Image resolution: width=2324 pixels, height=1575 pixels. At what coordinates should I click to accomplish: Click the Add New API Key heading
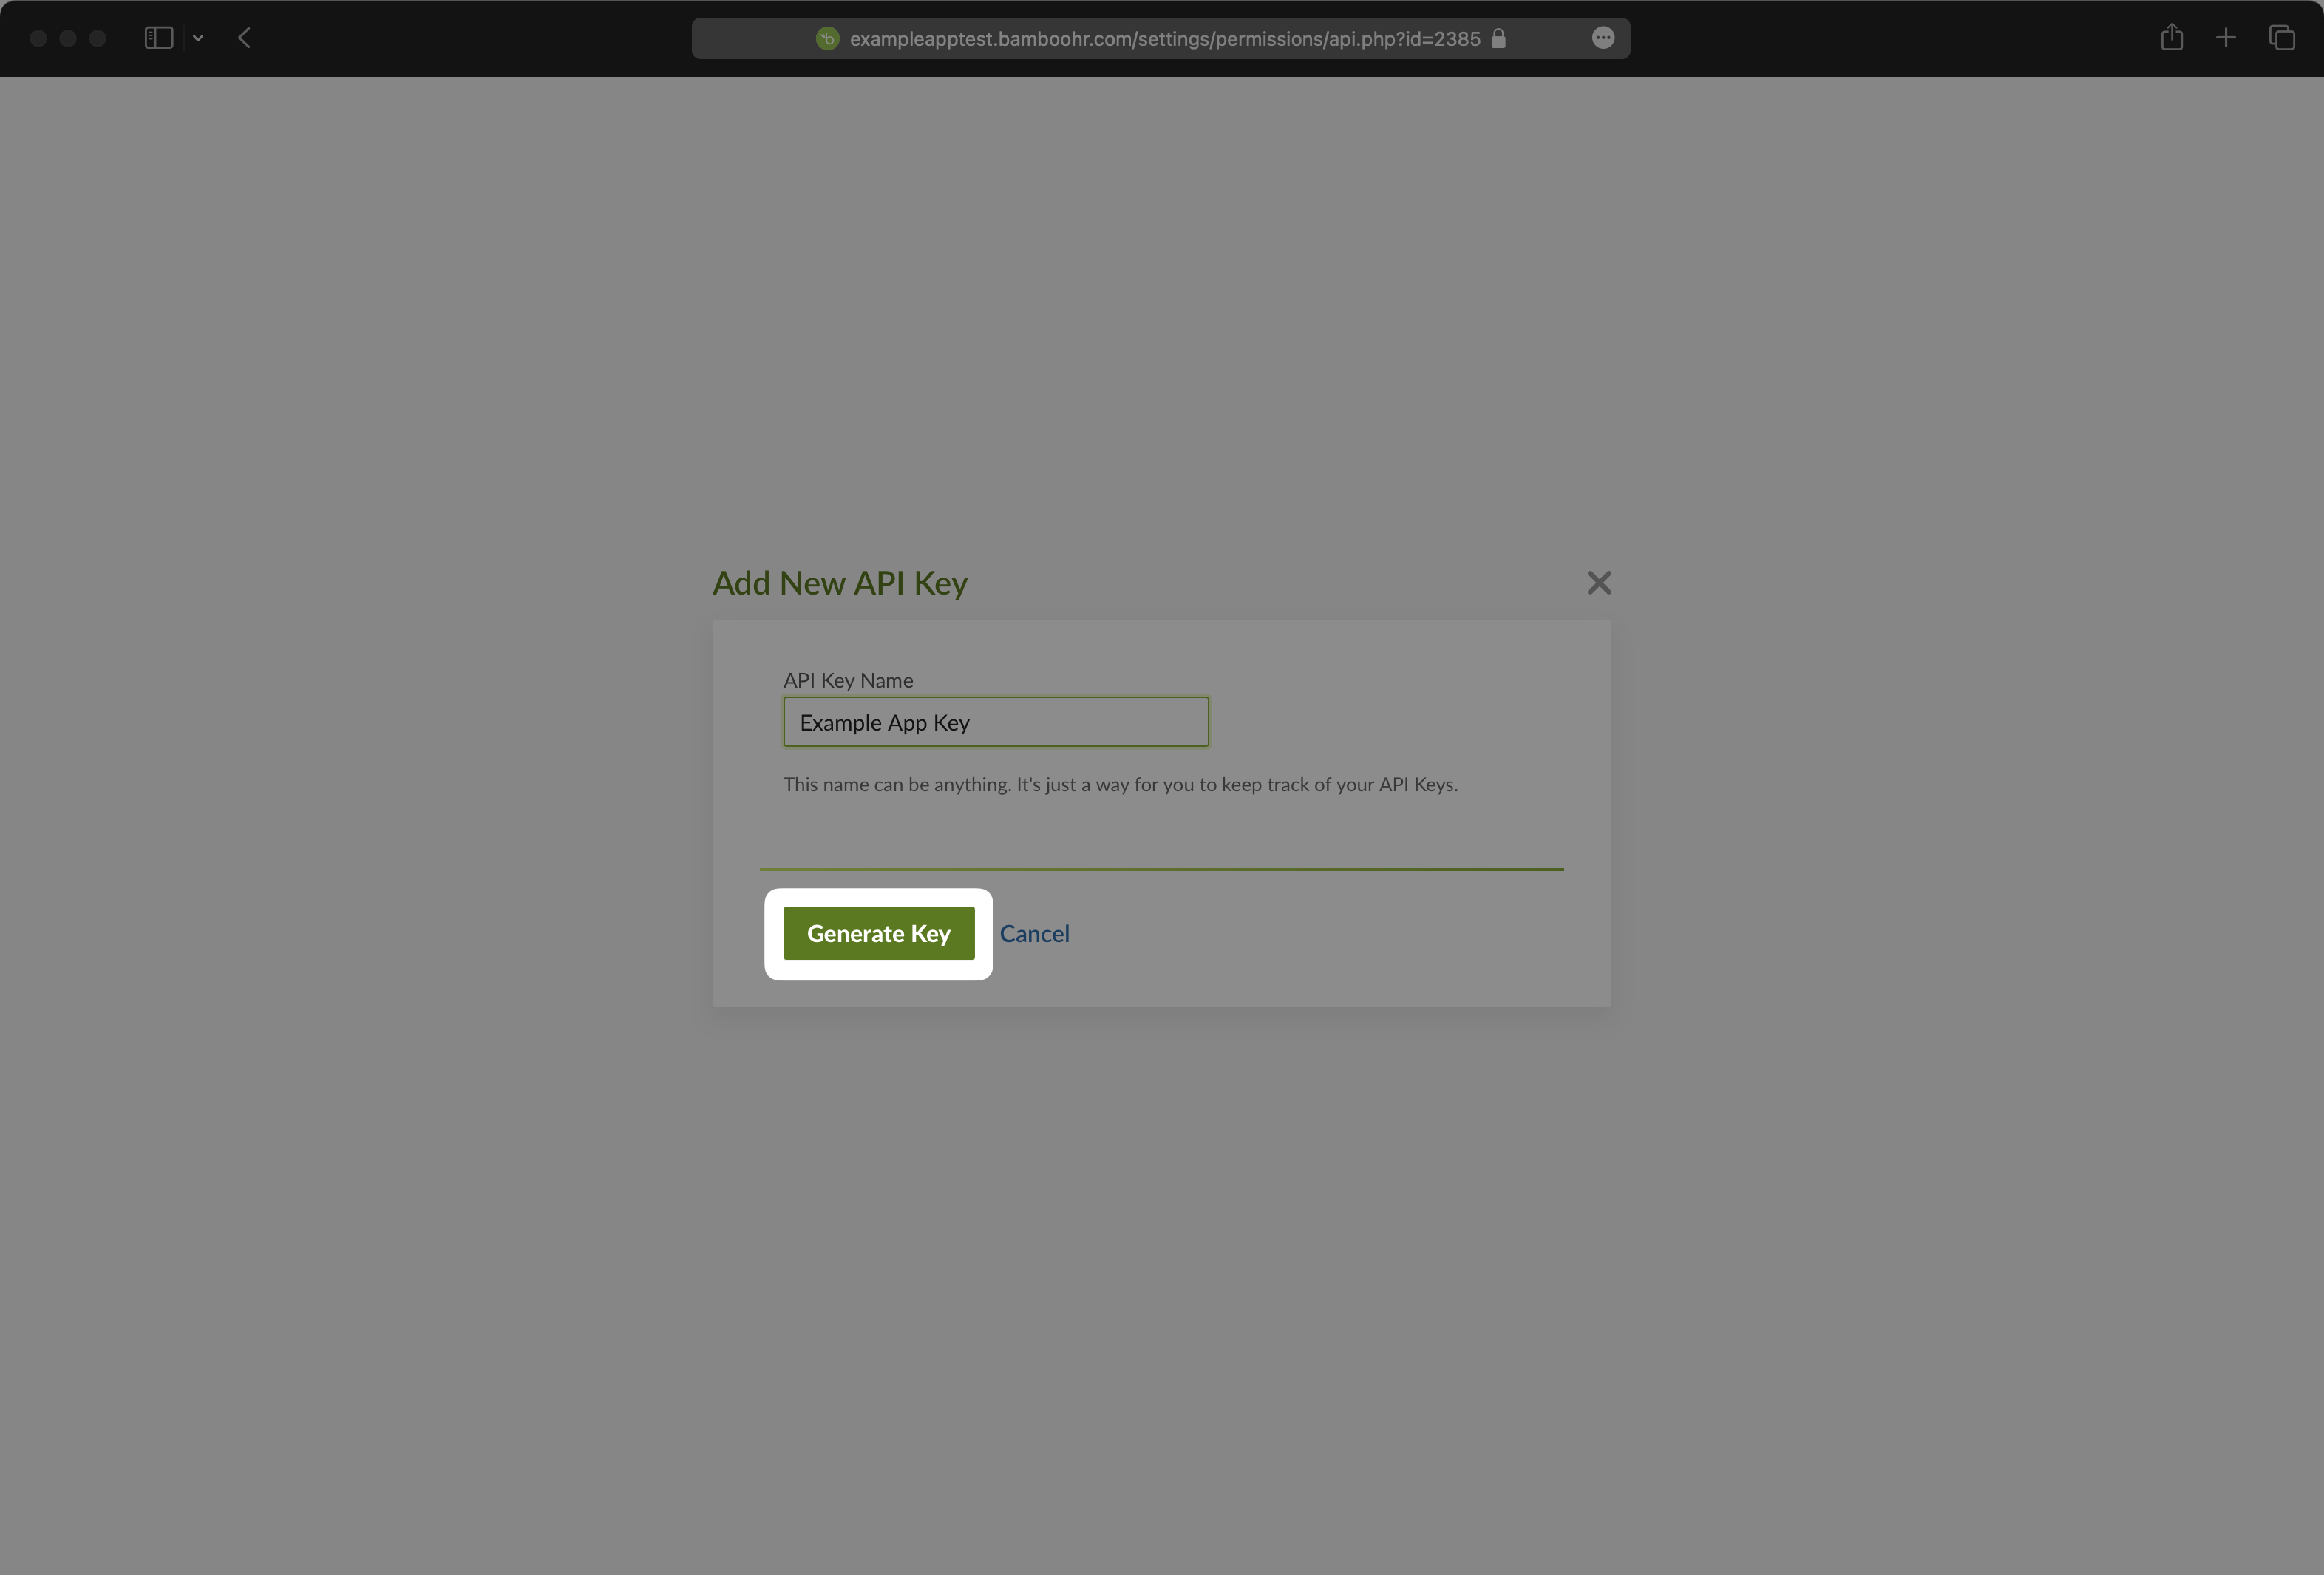(839, 583)
